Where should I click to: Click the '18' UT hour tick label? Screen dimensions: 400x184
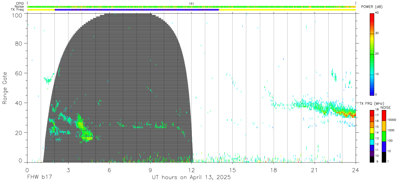point(274,170)
